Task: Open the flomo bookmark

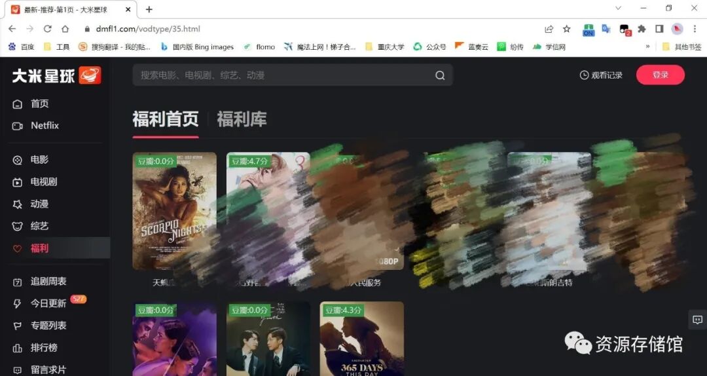Action: click(259, 47)
